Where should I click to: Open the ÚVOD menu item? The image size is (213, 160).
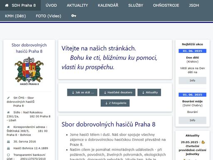51,5
